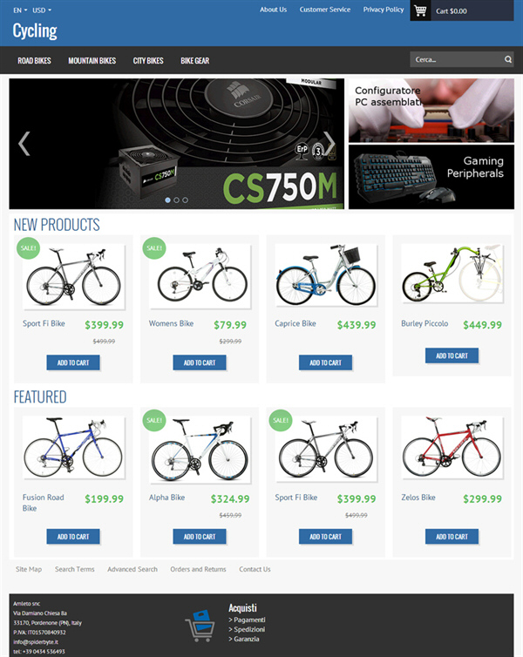Click the Sale badge on Alpha Bike
The image size is (523, 657).
pyautogui.click(x=154, y=420)
